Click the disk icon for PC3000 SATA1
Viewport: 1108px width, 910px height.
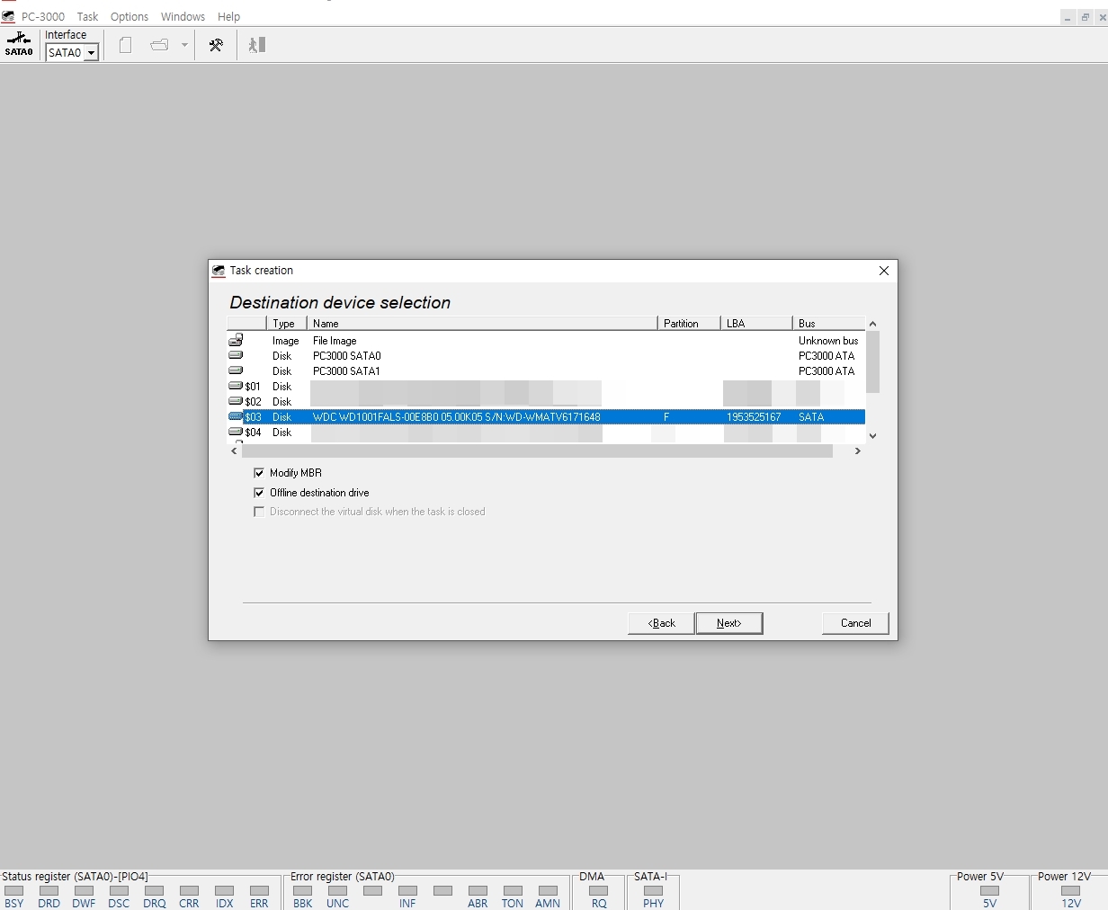click(236, 370)
